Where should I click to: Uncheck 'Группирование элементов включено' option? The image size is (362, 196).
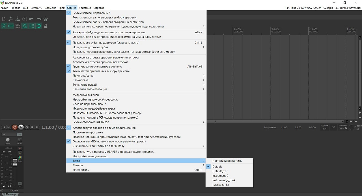97,67
